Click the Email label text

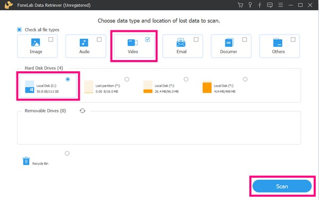181,52
